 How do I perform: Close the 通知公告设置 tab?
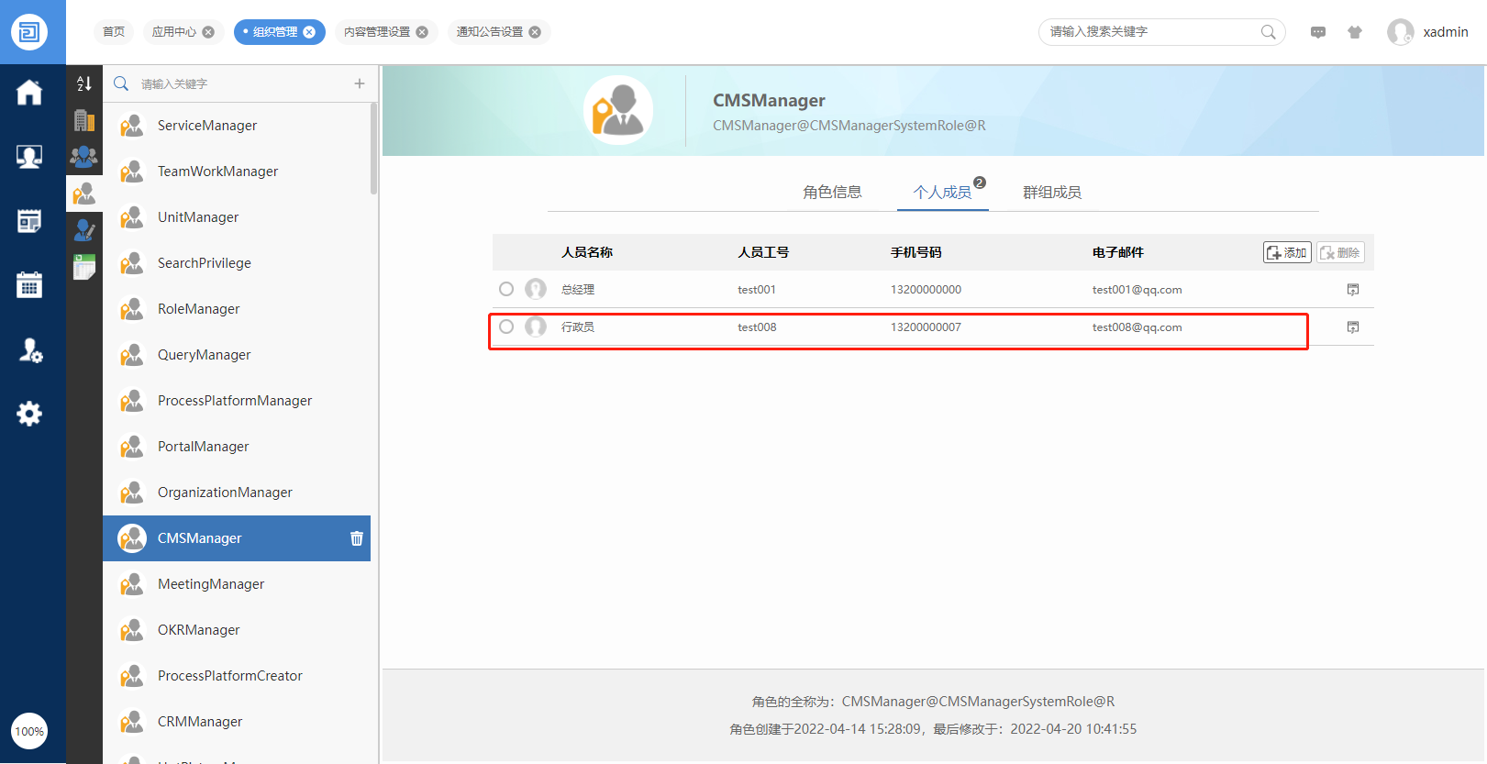[535, 32]
